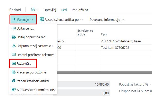Click the Rezerviši reservation icon
152x103 pixels.
(14, 63)
